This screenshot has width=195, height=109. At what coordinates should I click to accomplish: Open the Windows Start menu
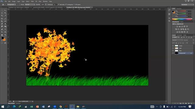point(3,107)
